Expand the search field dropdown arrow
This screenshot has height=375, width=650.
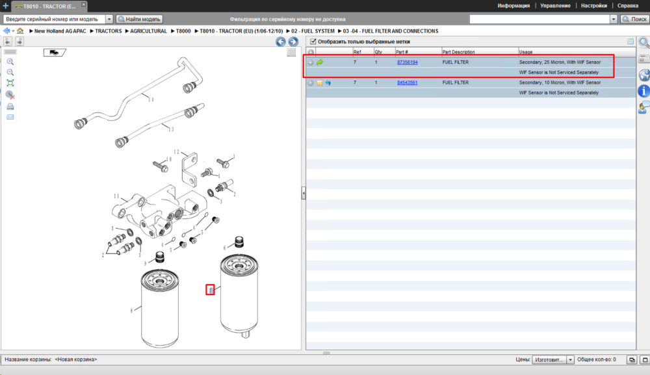pyautogui.click(x=614, y=19)
